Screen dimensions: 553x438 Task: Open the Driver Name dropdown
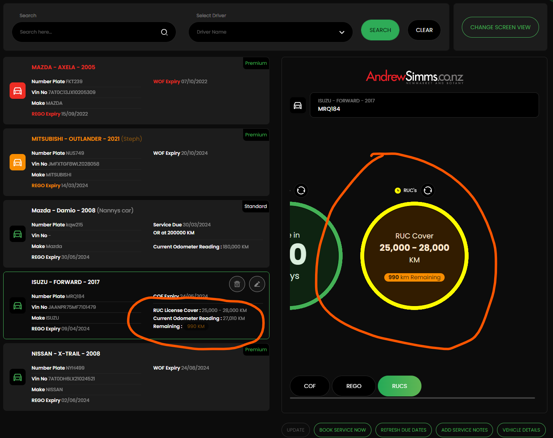tap(271, 32)
